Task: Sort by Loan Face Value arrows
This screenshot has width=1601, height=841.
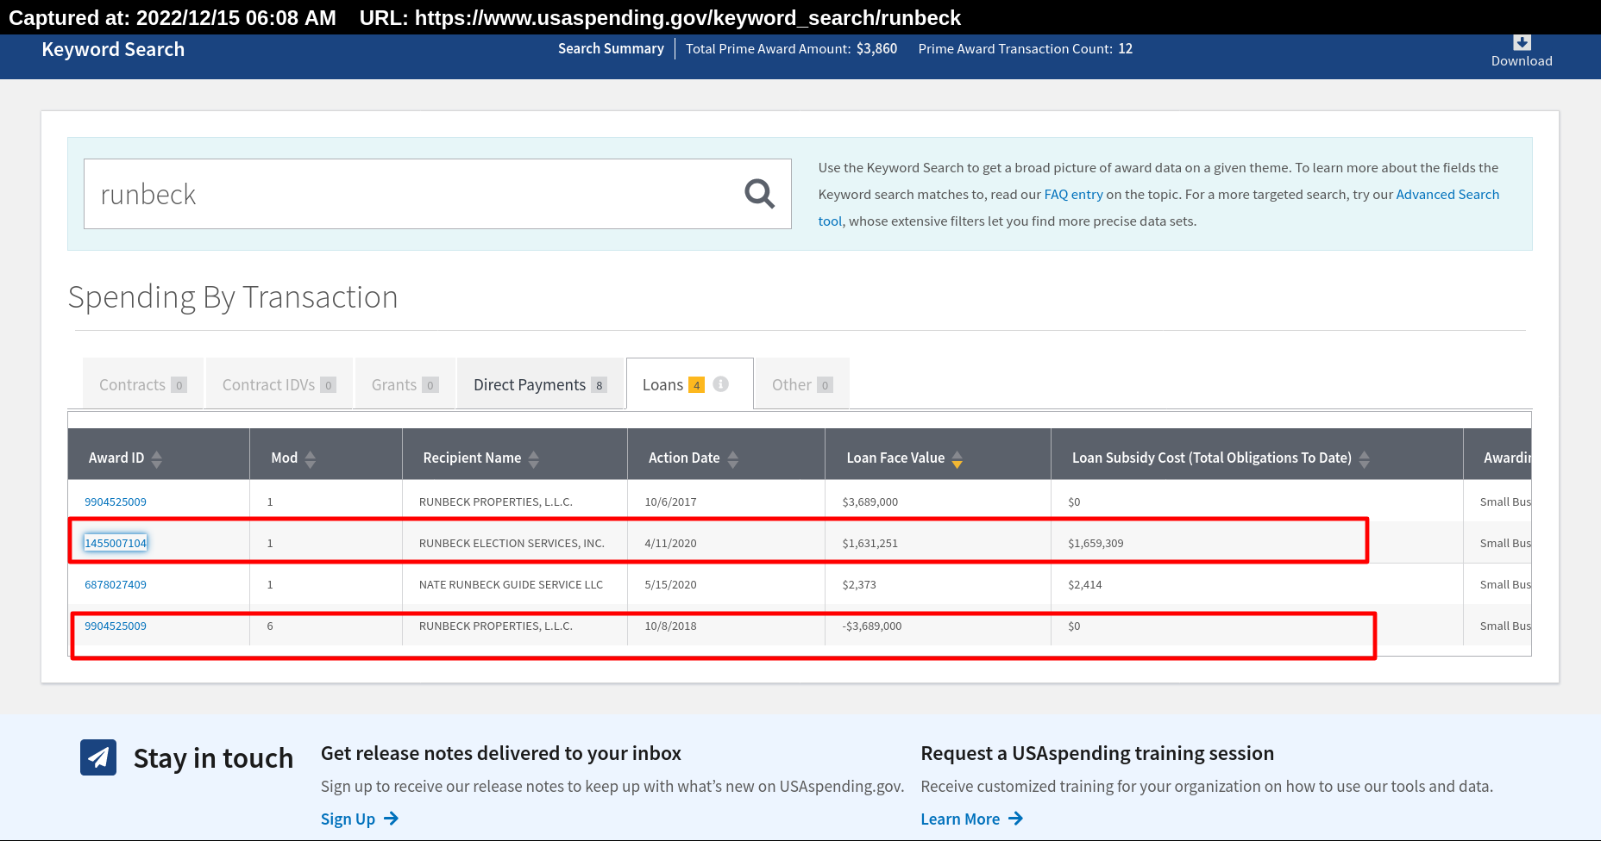Action: tap(957, 459)
